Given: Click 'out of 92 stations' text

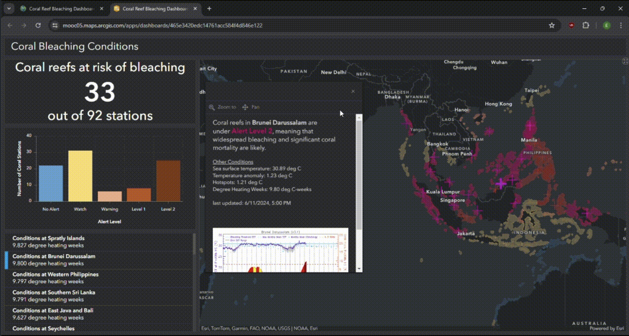Looking at the screenshot, I should [x=100, y=116].
